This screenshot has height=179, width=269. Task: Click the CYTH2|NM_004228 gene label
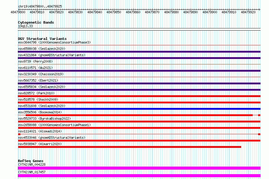coord(32,164)
